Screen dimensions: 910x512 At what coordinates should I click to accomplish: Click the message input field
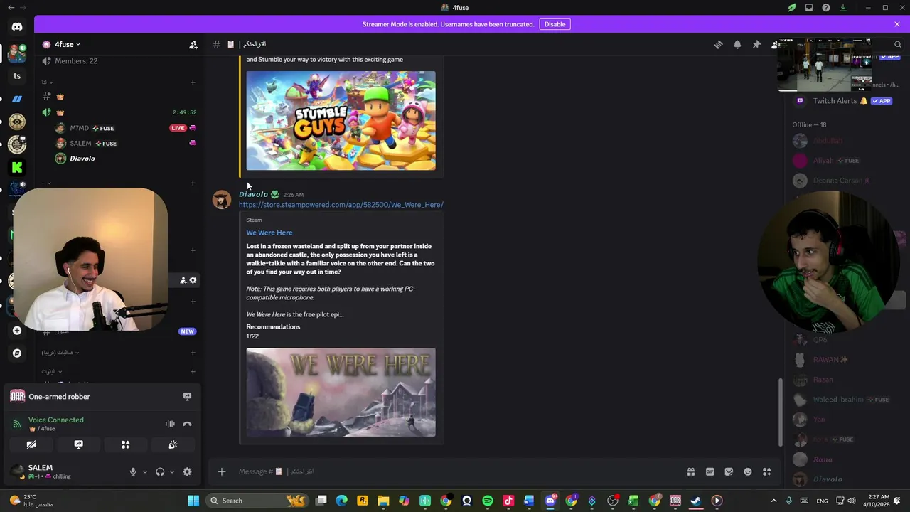click(455, 471)
